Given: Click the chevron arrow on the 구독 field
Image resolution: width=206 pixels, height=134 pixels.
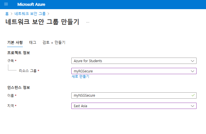Looking at the screenshot, I should click(x=192, y=61).
